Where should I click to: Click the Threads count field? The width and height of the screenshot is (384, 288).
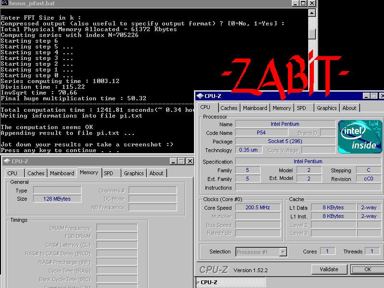372,251
